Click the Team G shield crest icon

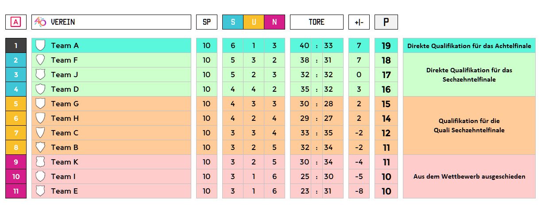tap(40, 104)
